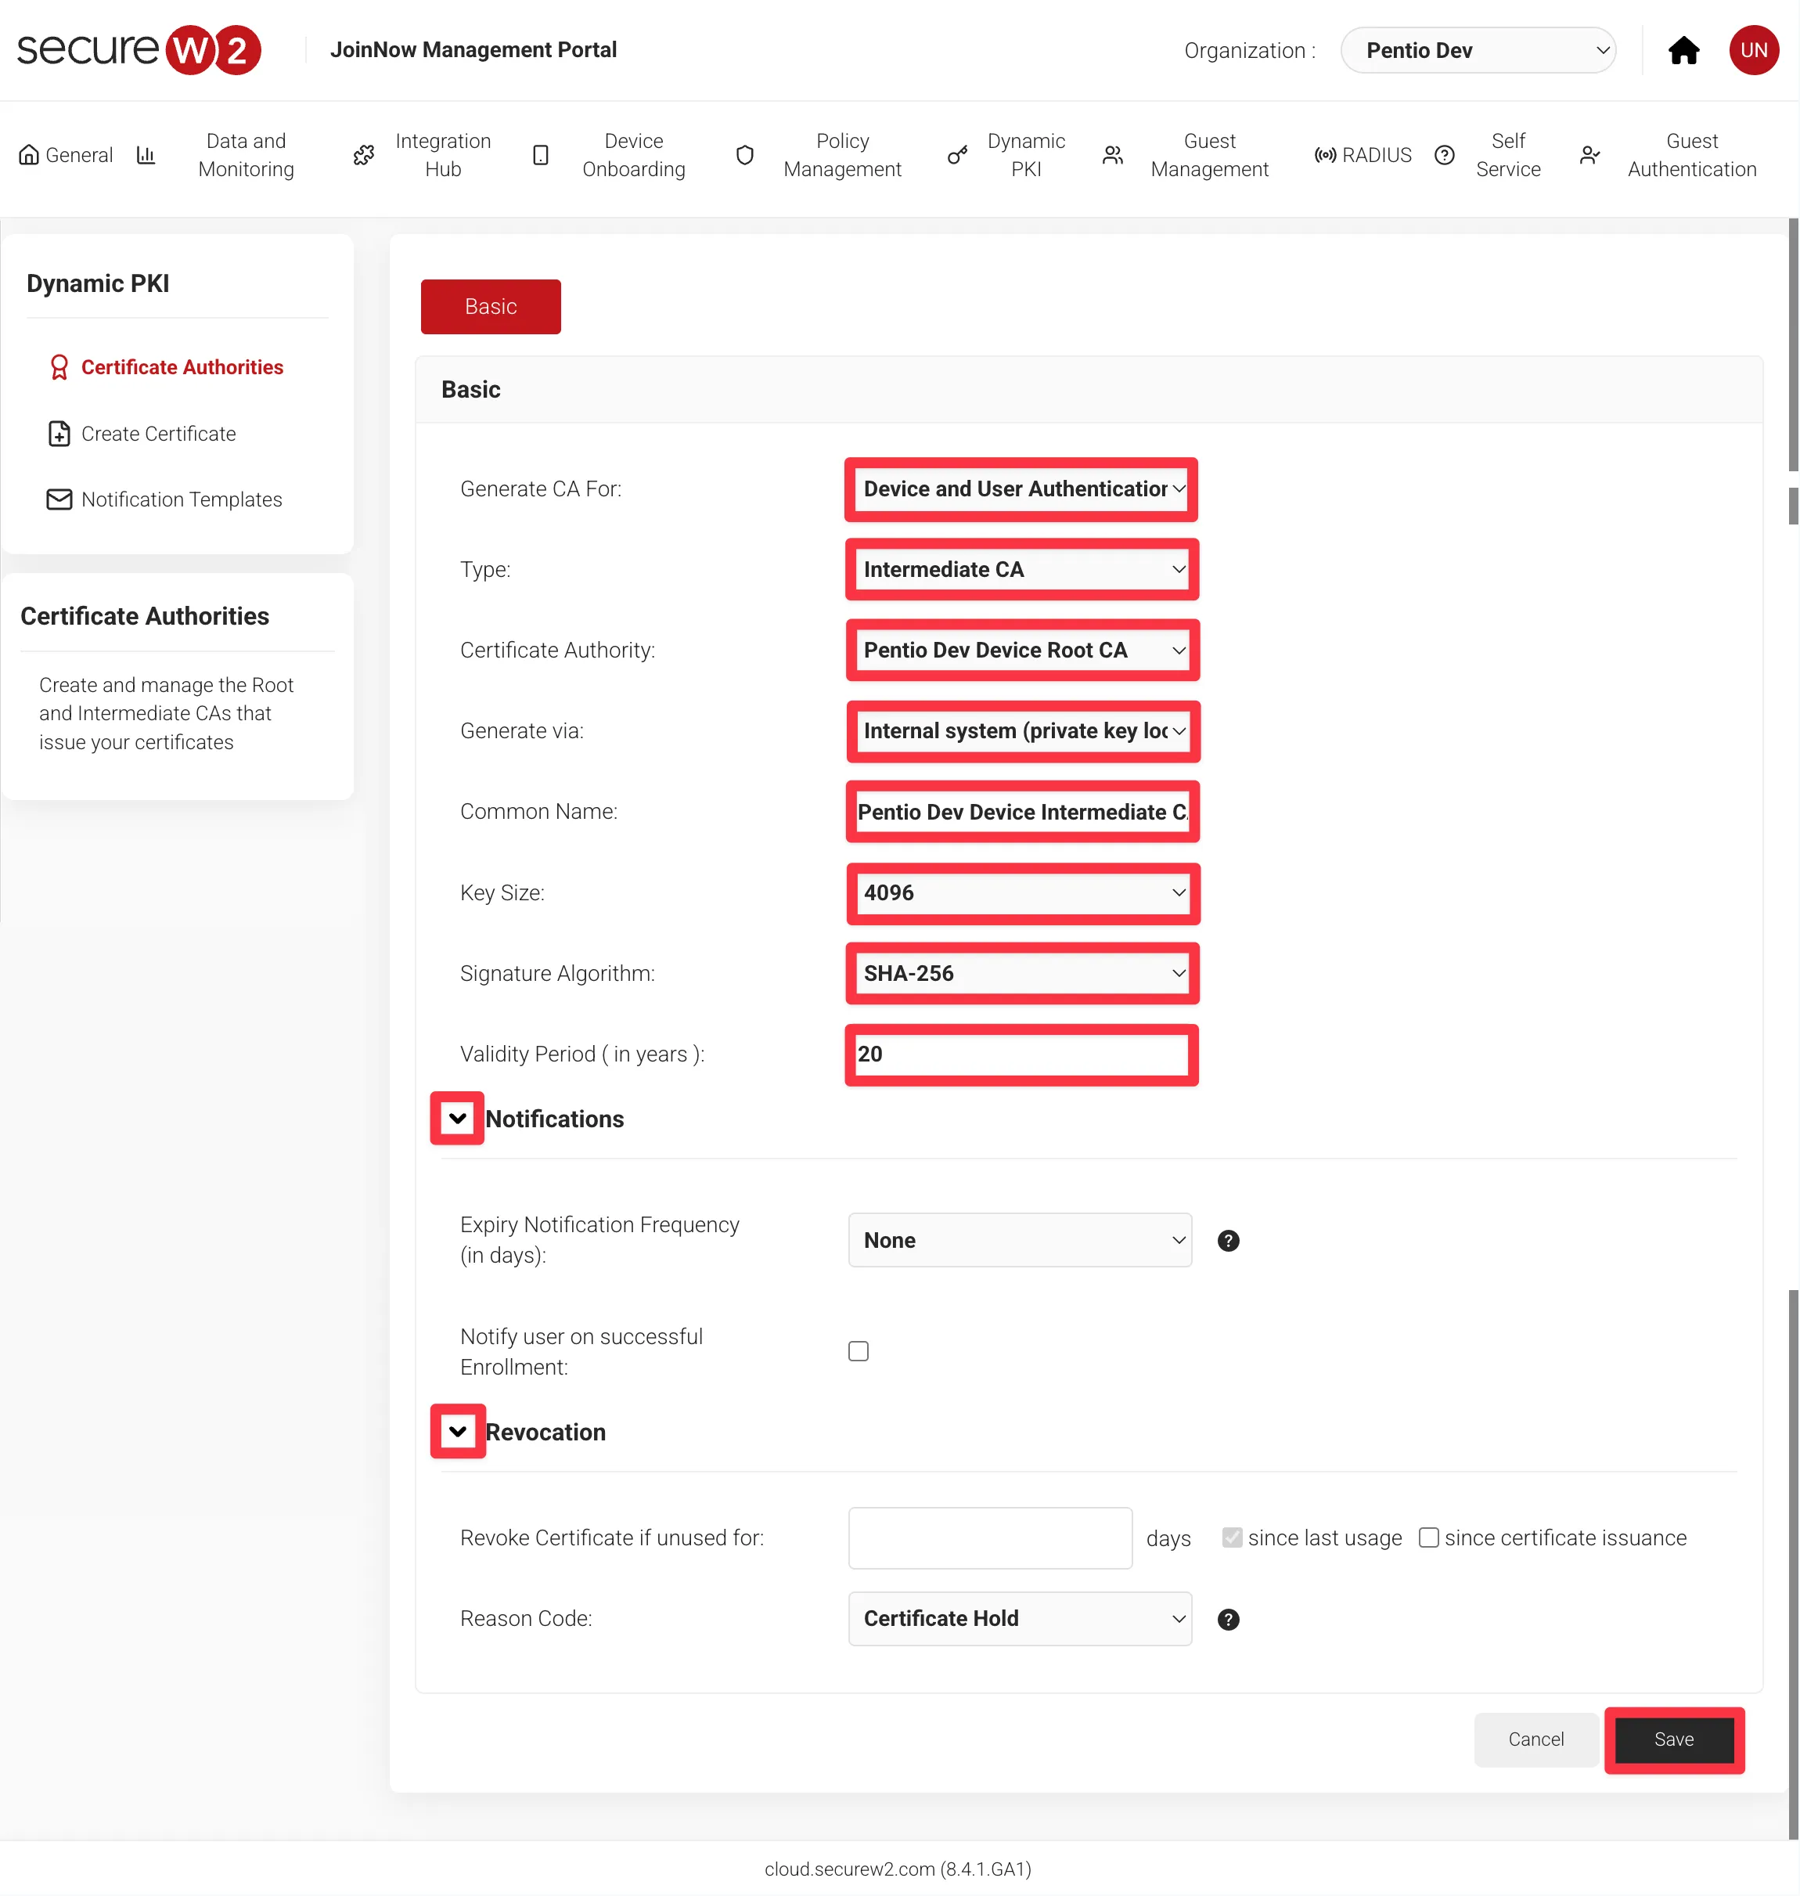This screenshot has width=1800, height=1896.
Task: Click the Create Certificate file icon
Action: 59,434
